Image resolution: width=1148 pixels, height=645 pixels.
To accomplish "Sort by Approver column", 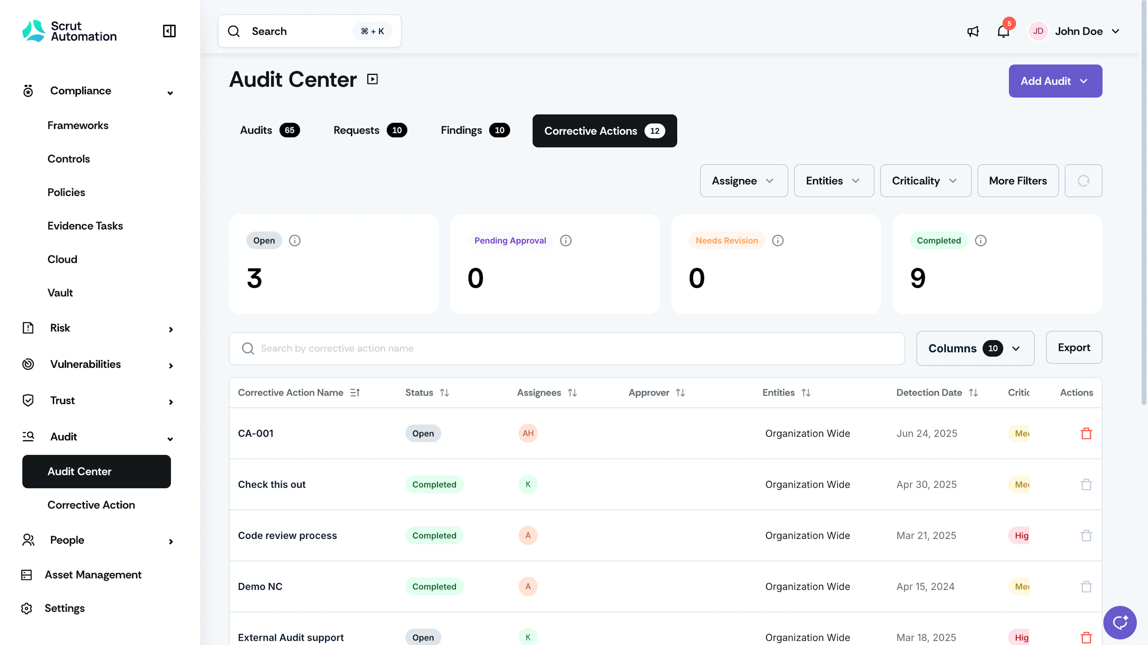I will point(680,393).
